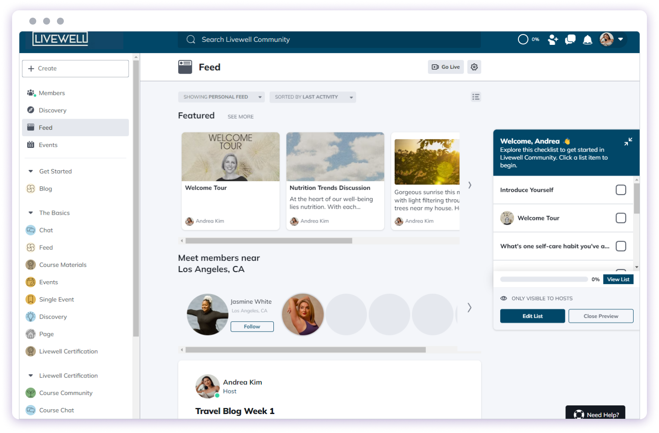Collapse the welcome checklist panel
The height and width of the screenshot is (433, 659).
click(628, 141)
